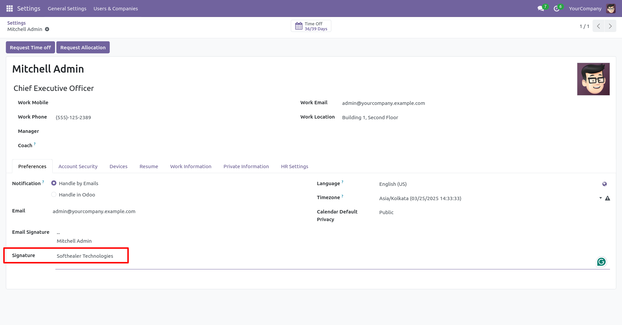The image size is (622, 325).
Task: Click the Time Off calendar icon
Action: coord(299,26)
